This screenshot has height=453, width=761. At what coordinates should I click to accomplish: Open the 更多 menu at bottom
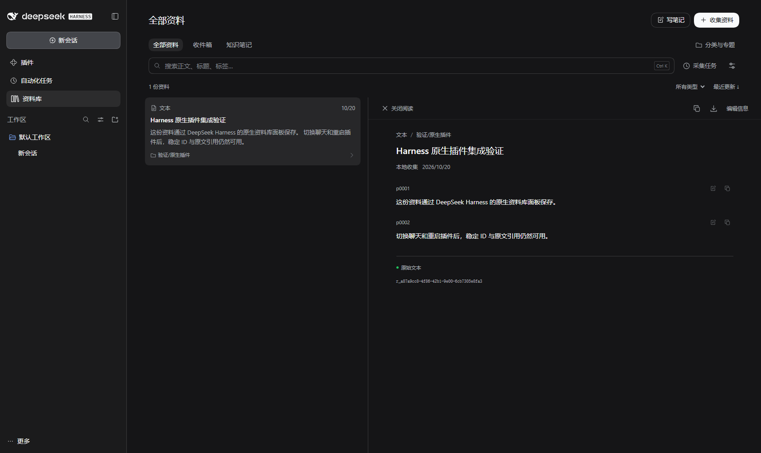click(x=19, y=441)
